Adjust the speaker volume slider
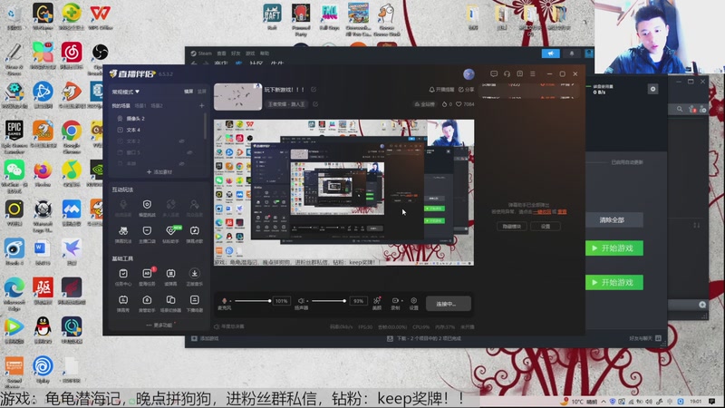The image size is (725, 408). pos(329,301)
